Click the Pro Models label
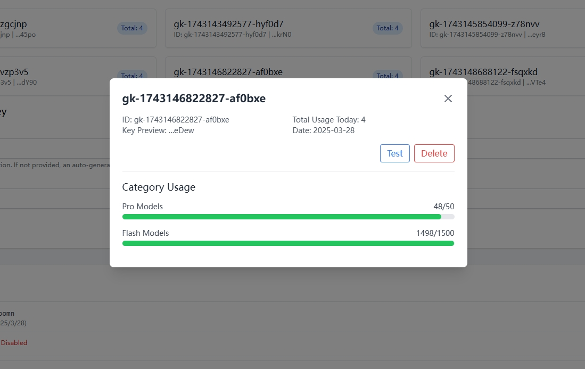This screenshot has width=585, height=369. (x=142, y=206)
